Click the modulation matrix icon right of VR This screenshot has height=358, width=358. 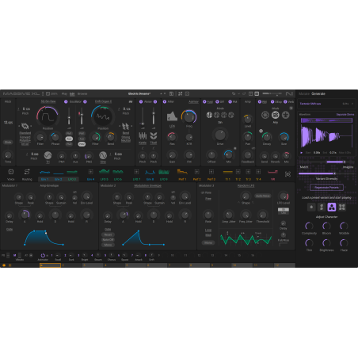point(288,174)
